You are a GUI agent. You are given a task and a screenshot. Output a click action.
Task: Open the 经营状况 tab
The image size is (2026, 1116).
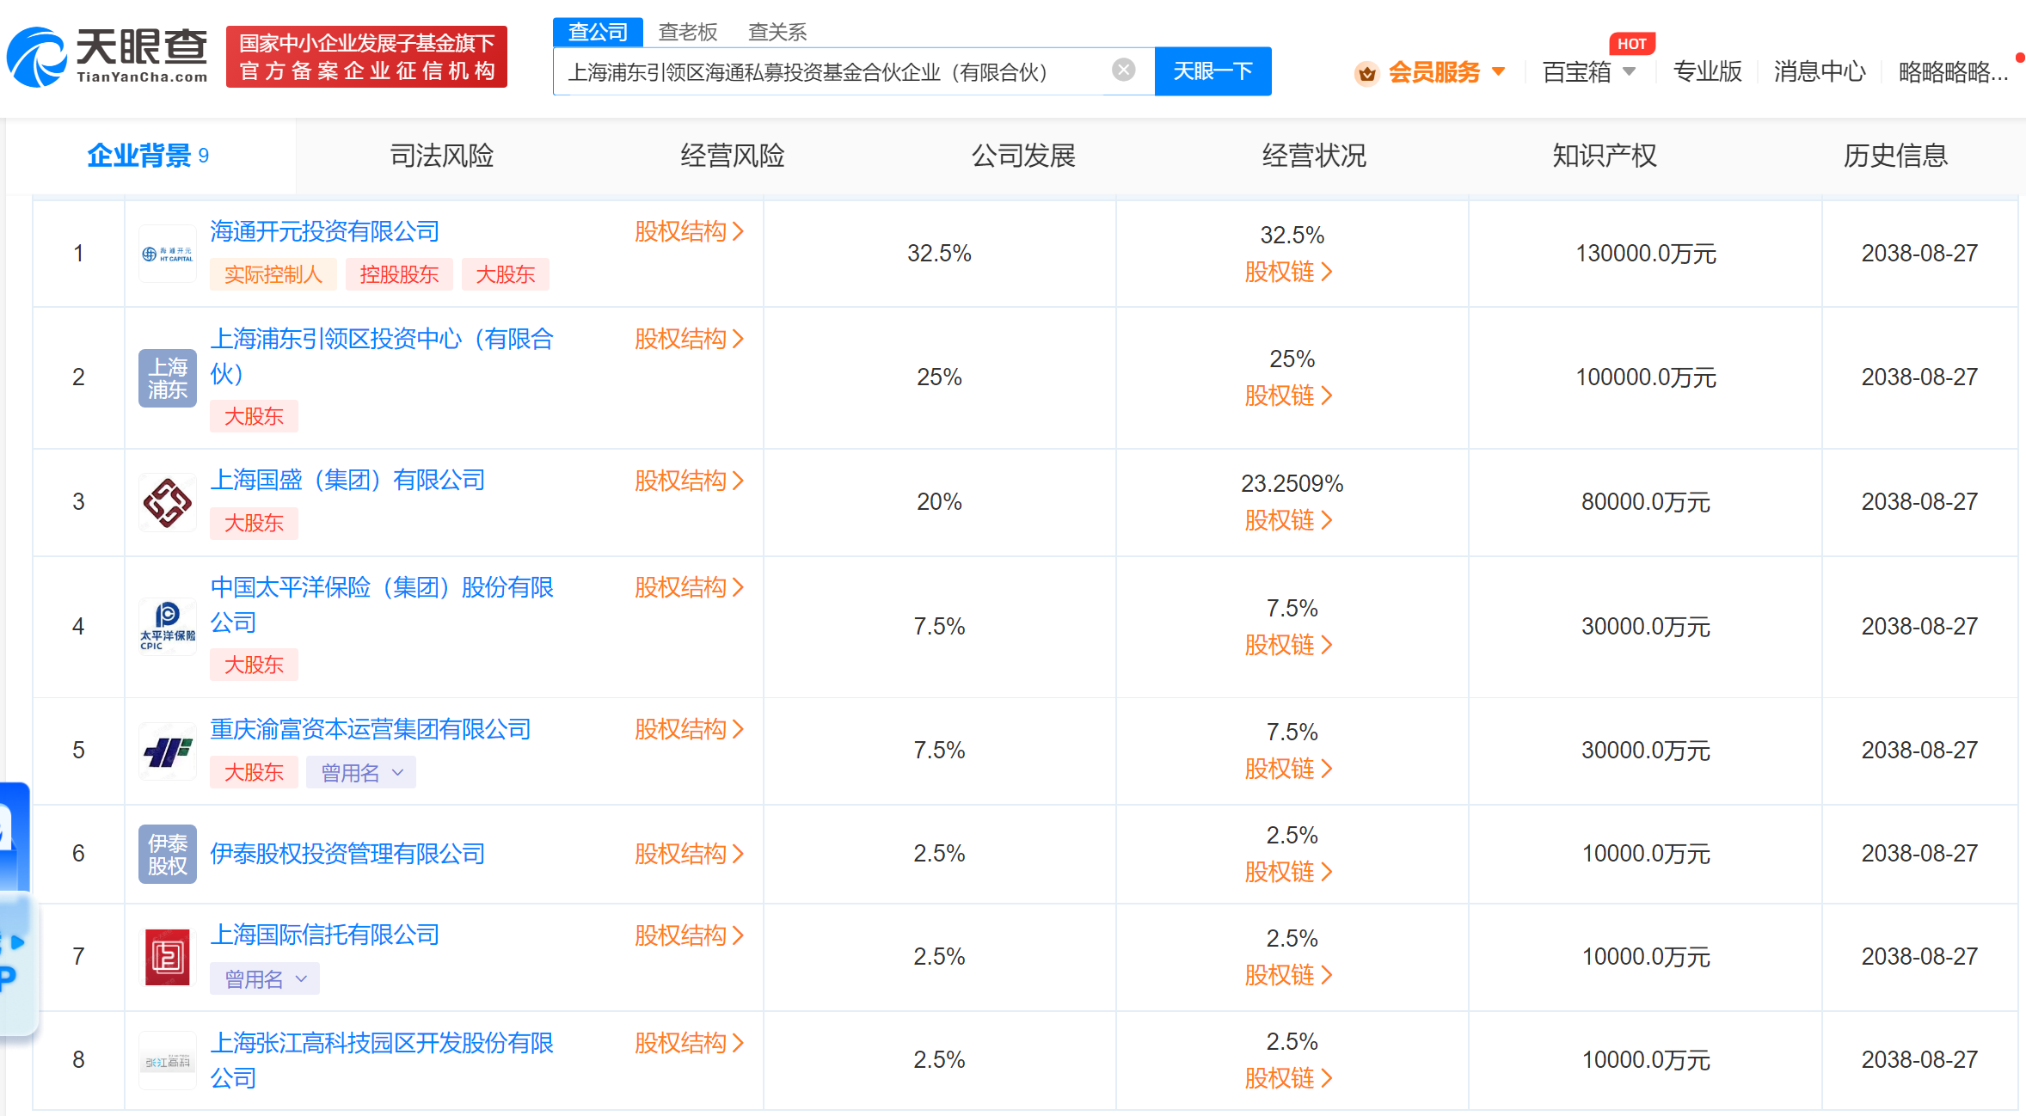tap(1314, 156)
